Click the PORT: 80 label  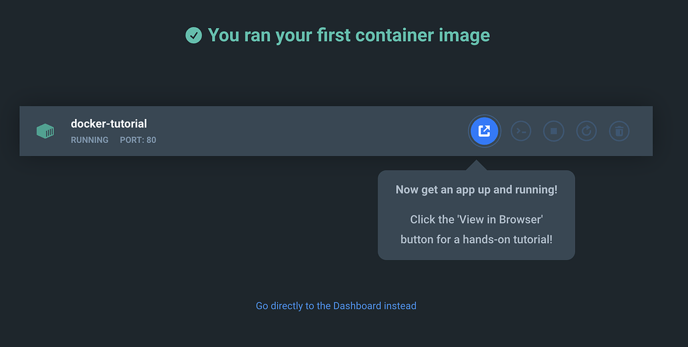(x=138, y=140)
